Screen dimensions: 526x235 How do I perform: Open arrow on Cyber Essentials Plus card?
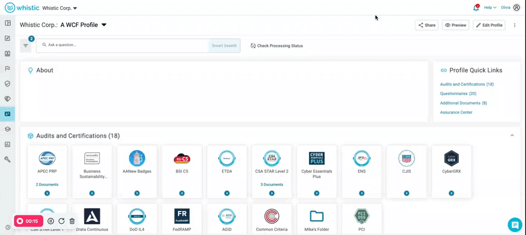317,193
